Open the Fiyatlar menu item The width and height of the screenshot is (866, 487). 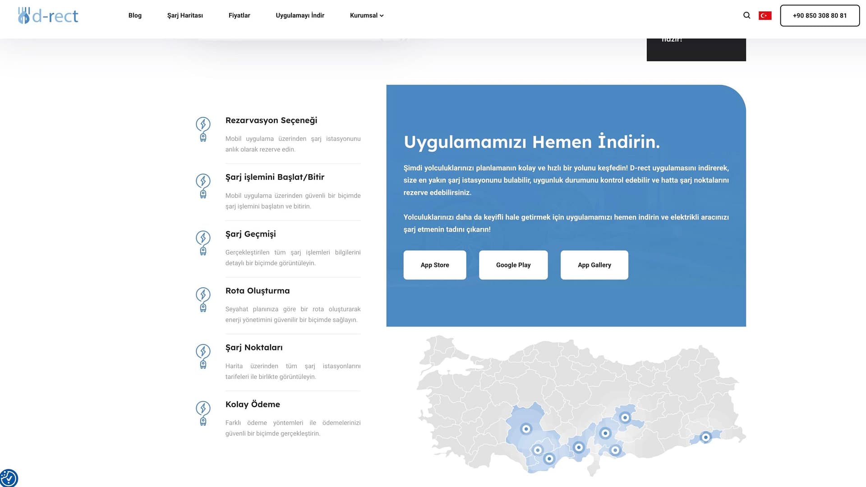[239, 15]
